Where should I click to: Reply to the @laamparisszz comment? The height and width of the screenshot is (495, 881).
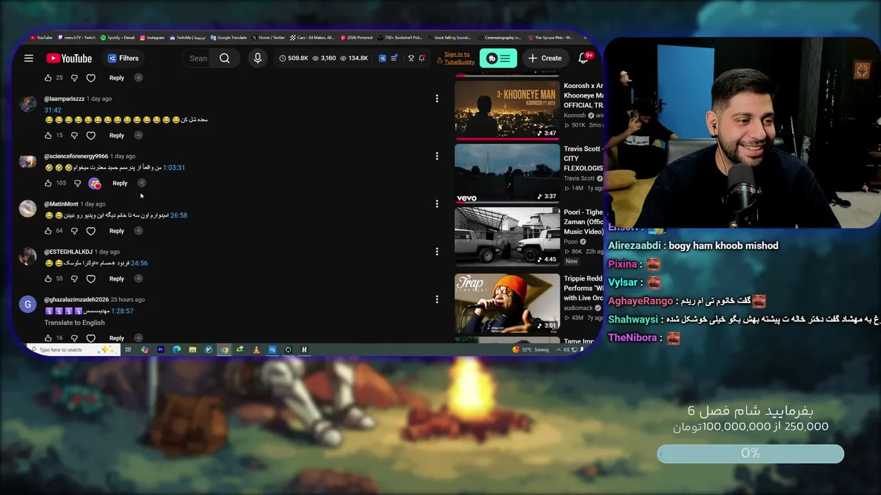coord(116,135)
